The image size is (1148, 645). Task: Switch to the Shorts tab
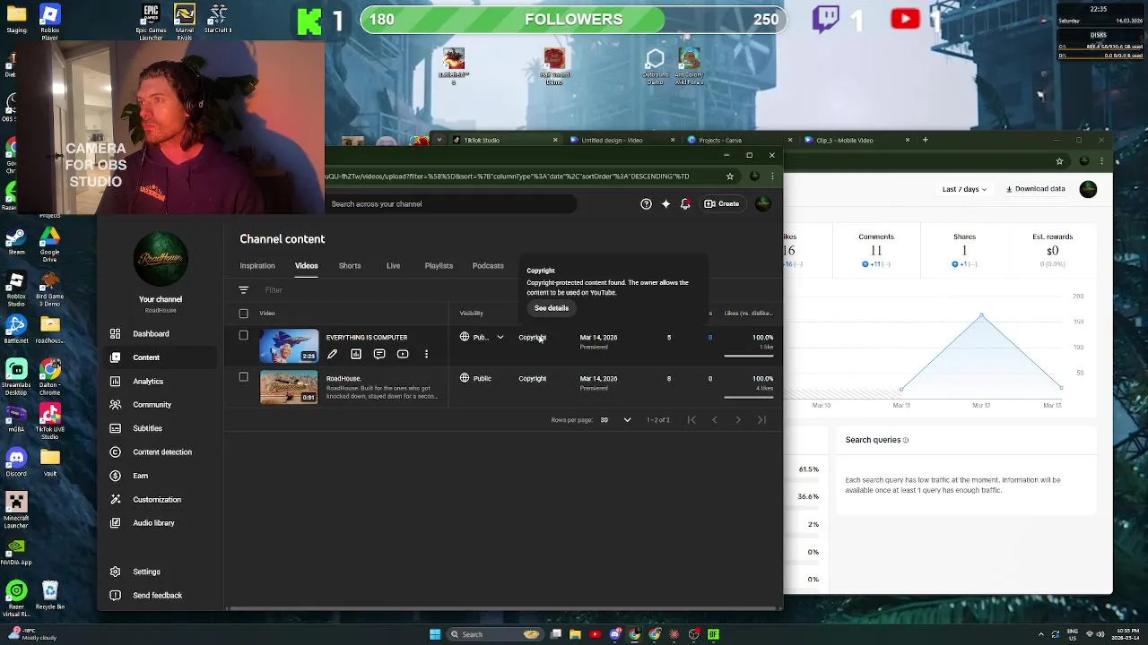[x=350, y=266]
